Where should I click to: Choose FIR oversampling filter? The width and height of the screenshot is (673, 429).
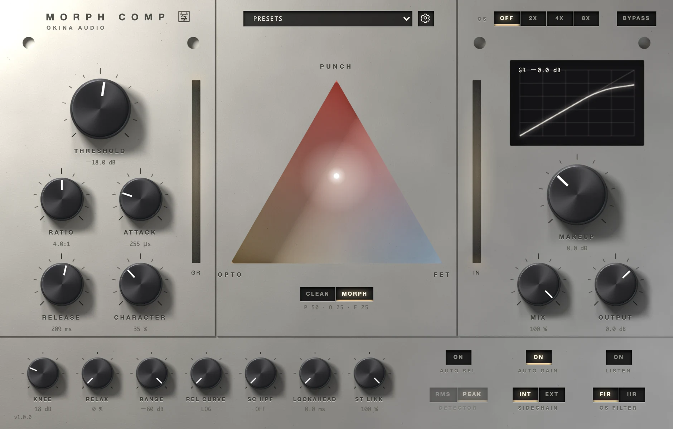coord(605,394)
